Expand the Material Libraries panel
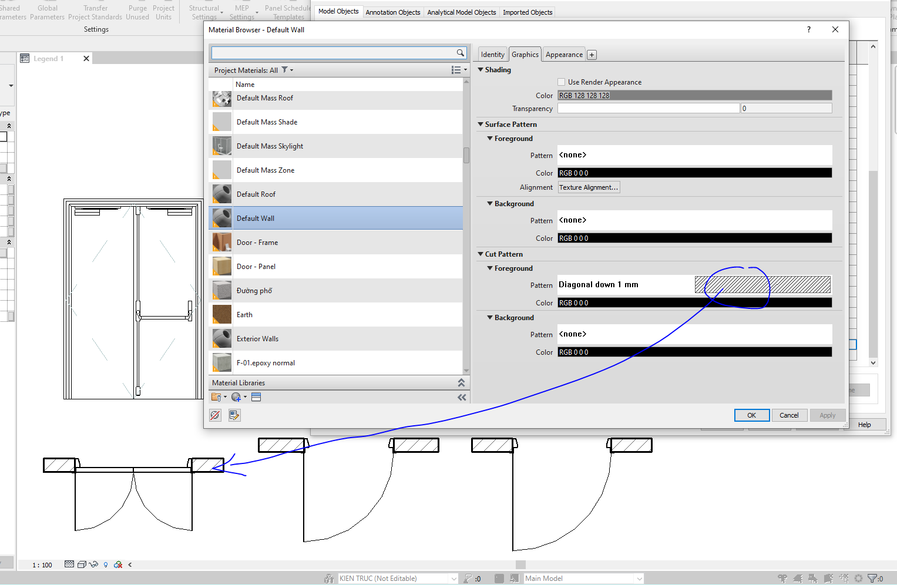The width and height of the screenshot is (897, 585). 461,382
